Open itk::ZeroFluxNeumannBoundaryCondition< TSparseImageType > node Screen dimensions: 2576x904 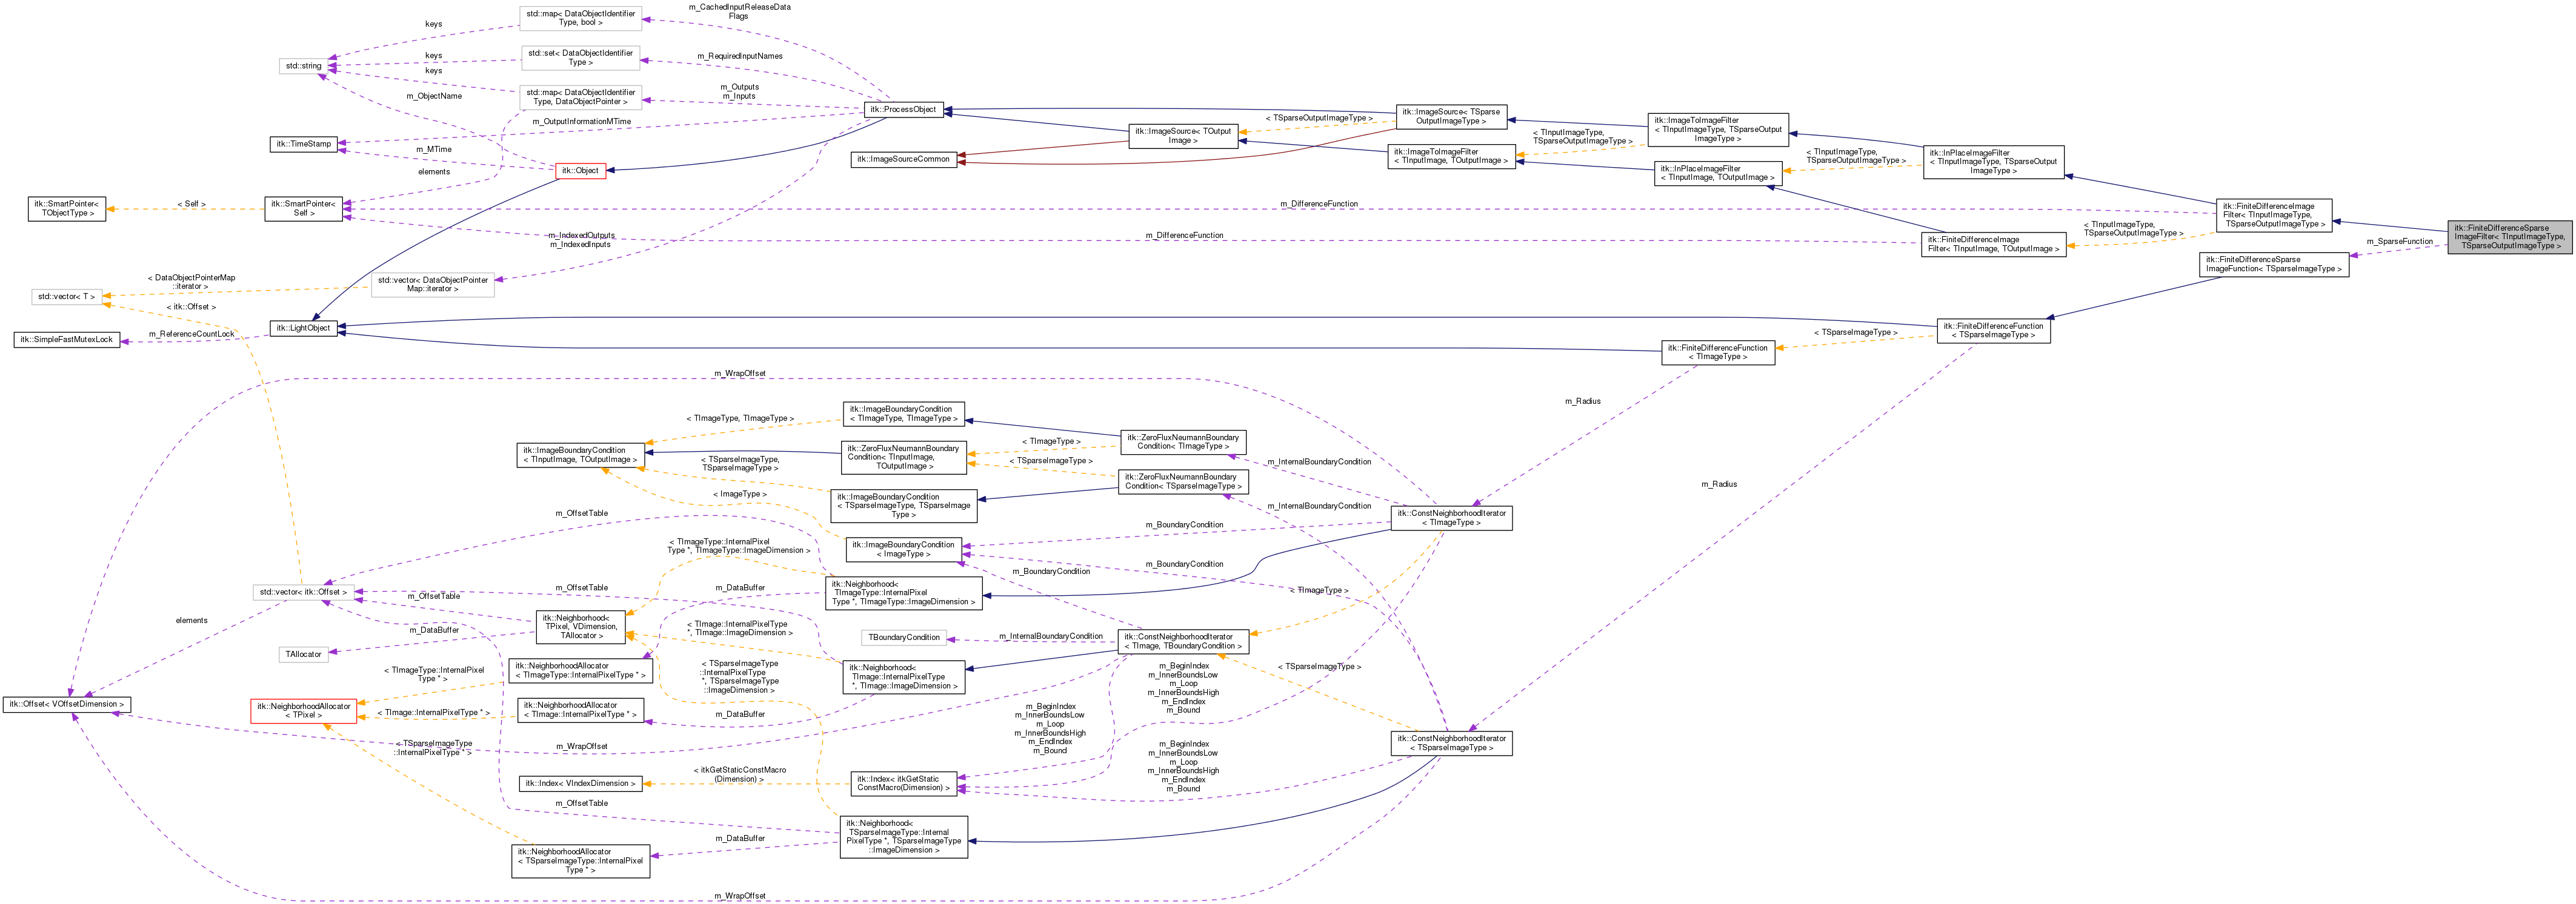tap(1183, 481)
